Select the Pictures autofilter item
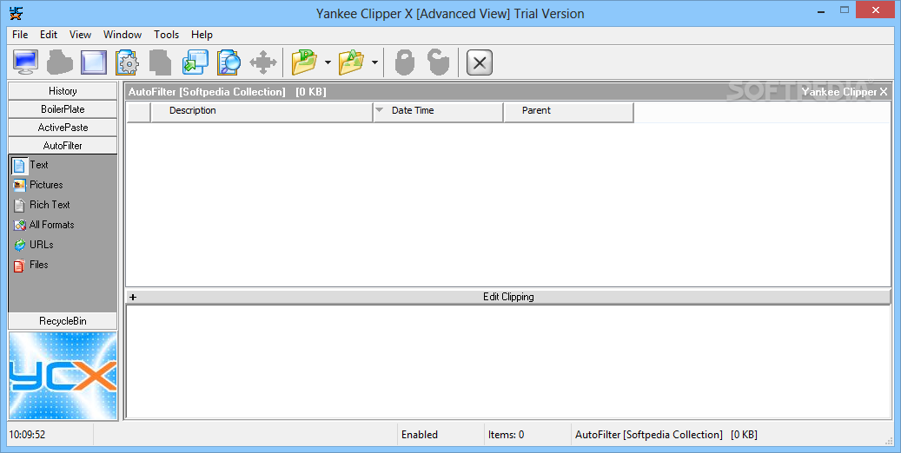901x453 pixels. coord(38,185)
